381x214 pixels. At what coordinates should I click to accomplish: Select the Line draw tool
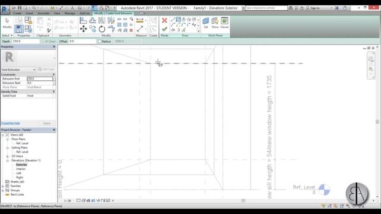[x=173, y=20]
